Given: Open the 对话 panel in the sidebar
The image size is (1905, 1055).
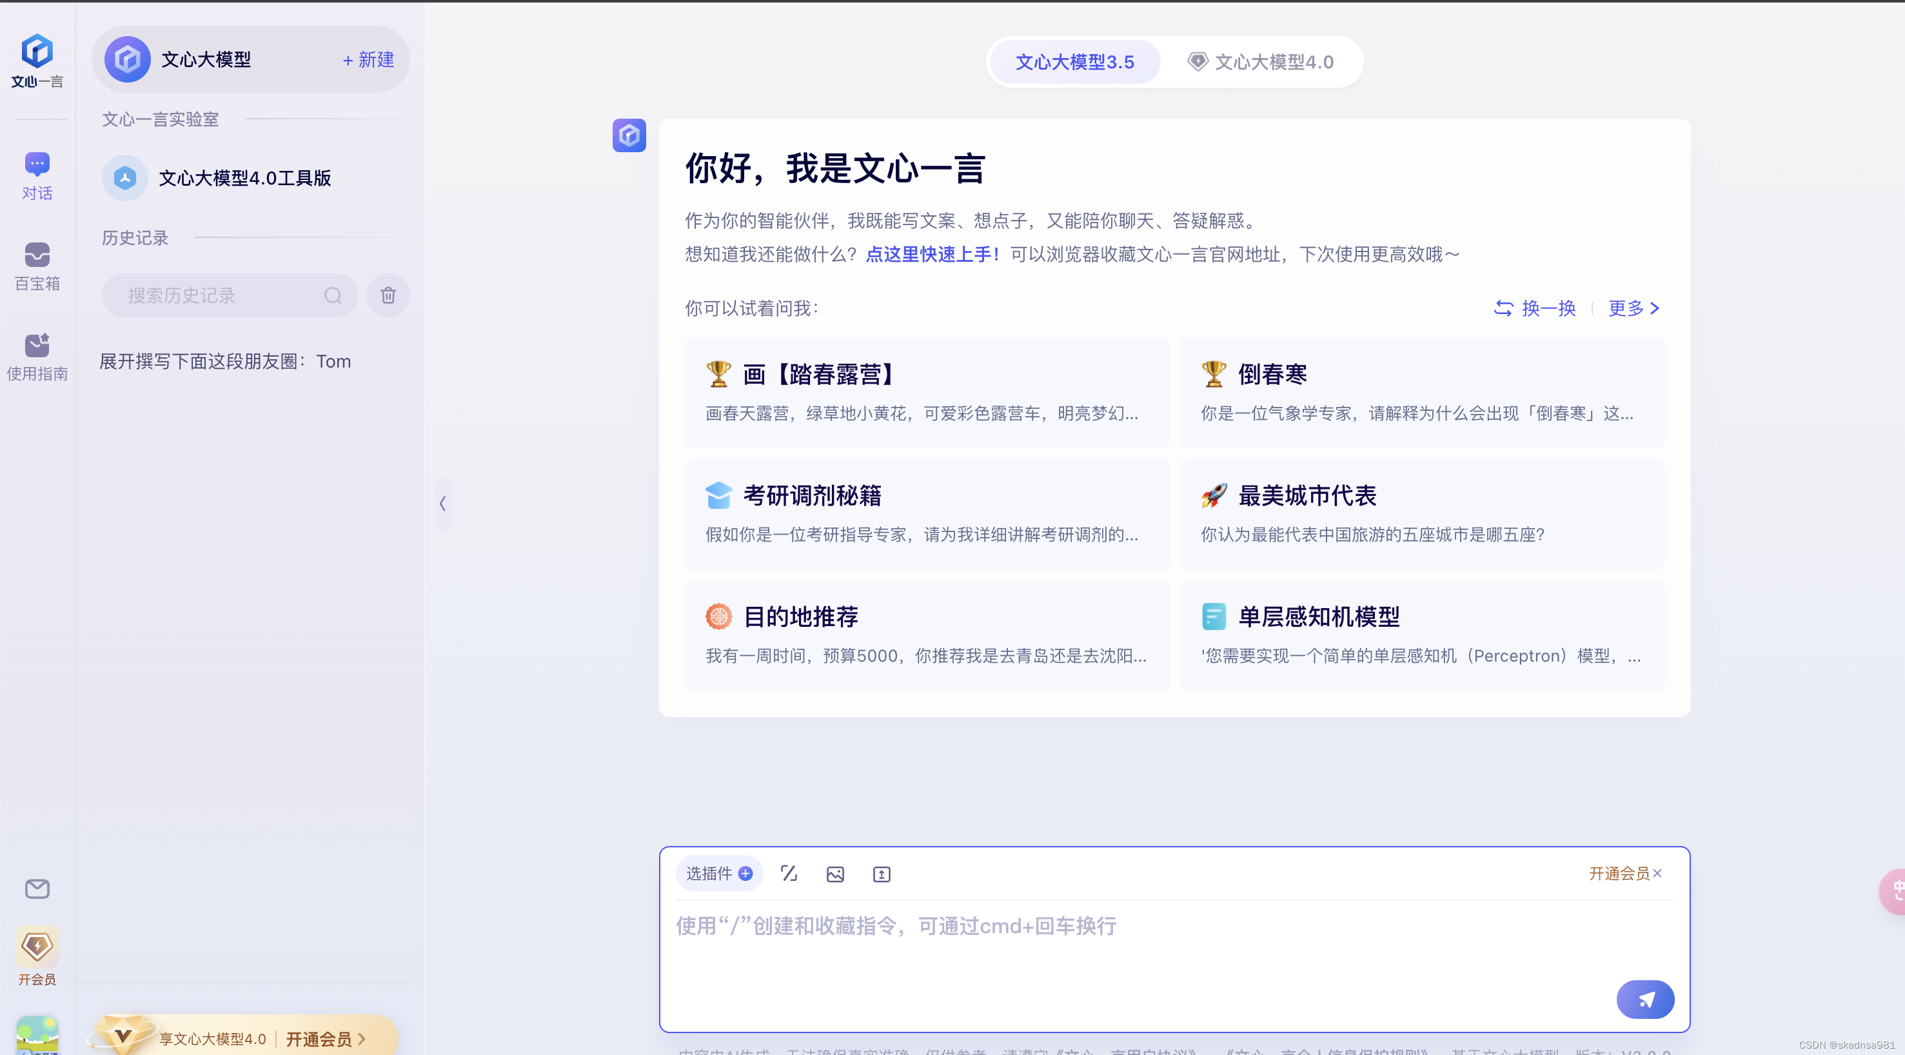Looking at the screenshot, I should tap(36, 175).
